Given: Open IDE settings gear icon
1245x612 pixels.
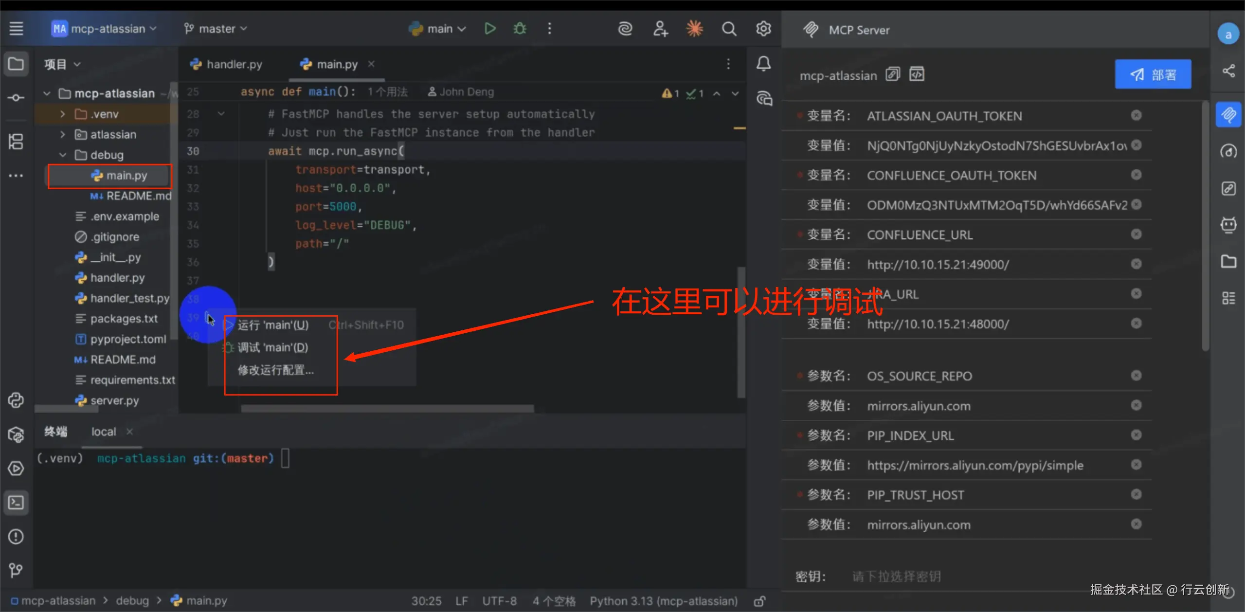Looking at the screenshot, I should (x=763, y=29).
